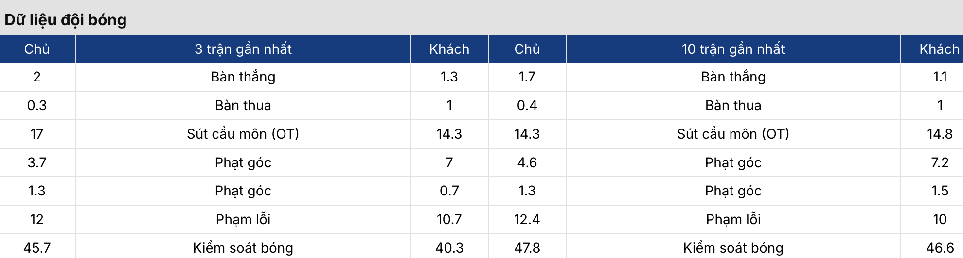Click the 4.6 Phạt góc value
963x258 pixels.
[x=527, y=162]
